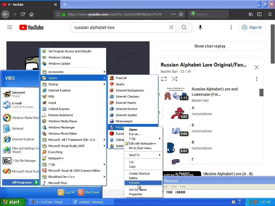
Task: Expand Microsoft Visual Studio 2005 submenu
Action: (x=73, y=146)
